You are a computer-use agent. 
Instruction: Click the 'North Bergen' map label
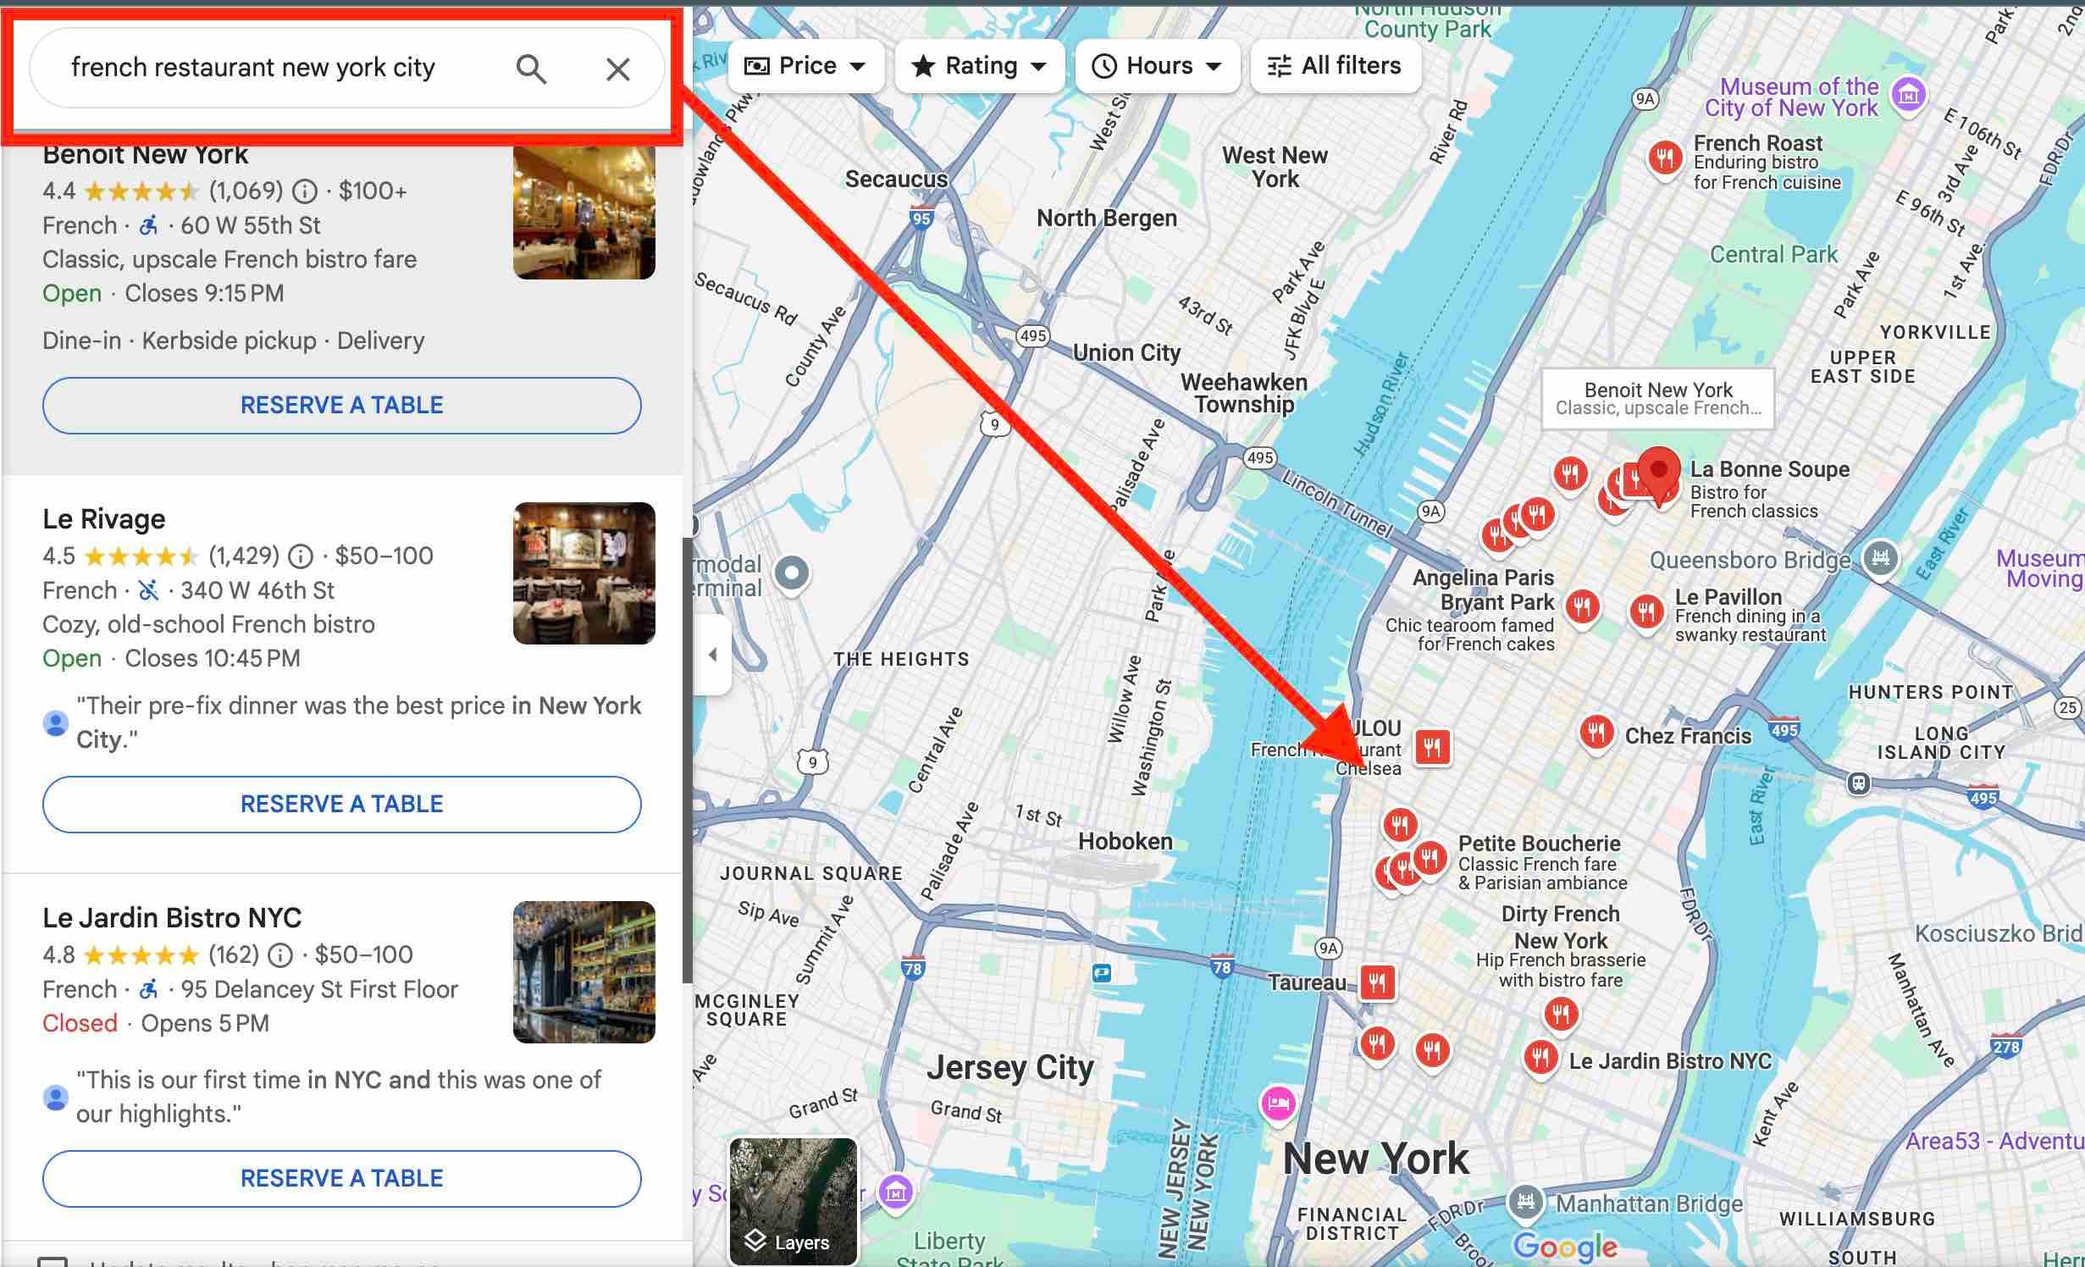1107,219
